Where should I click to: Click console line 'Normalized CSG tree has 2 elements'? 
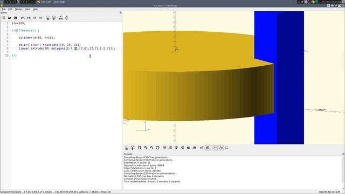point(144,176)
